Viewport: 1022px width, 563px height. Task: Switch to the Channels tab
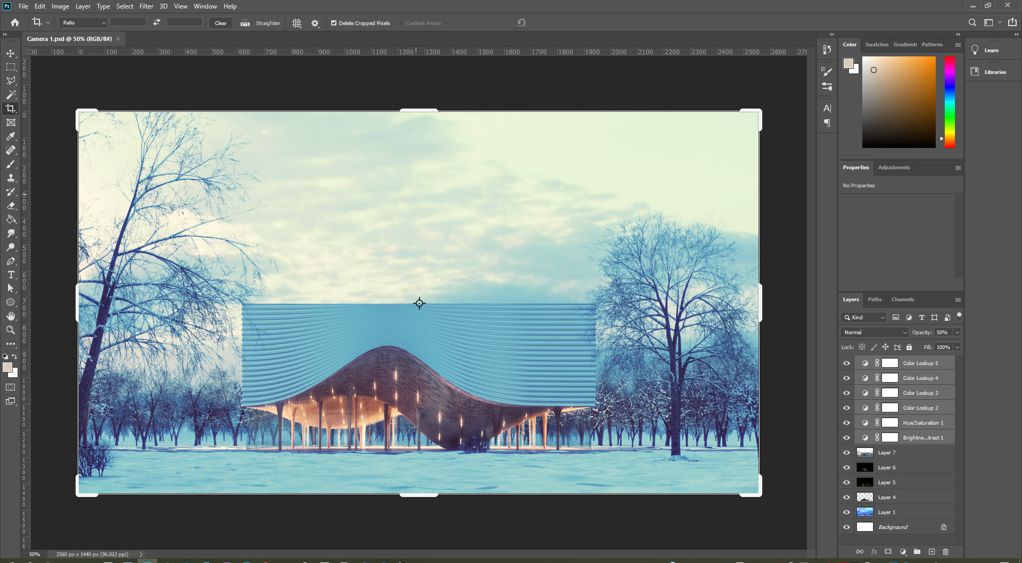[x=902, y=300]
